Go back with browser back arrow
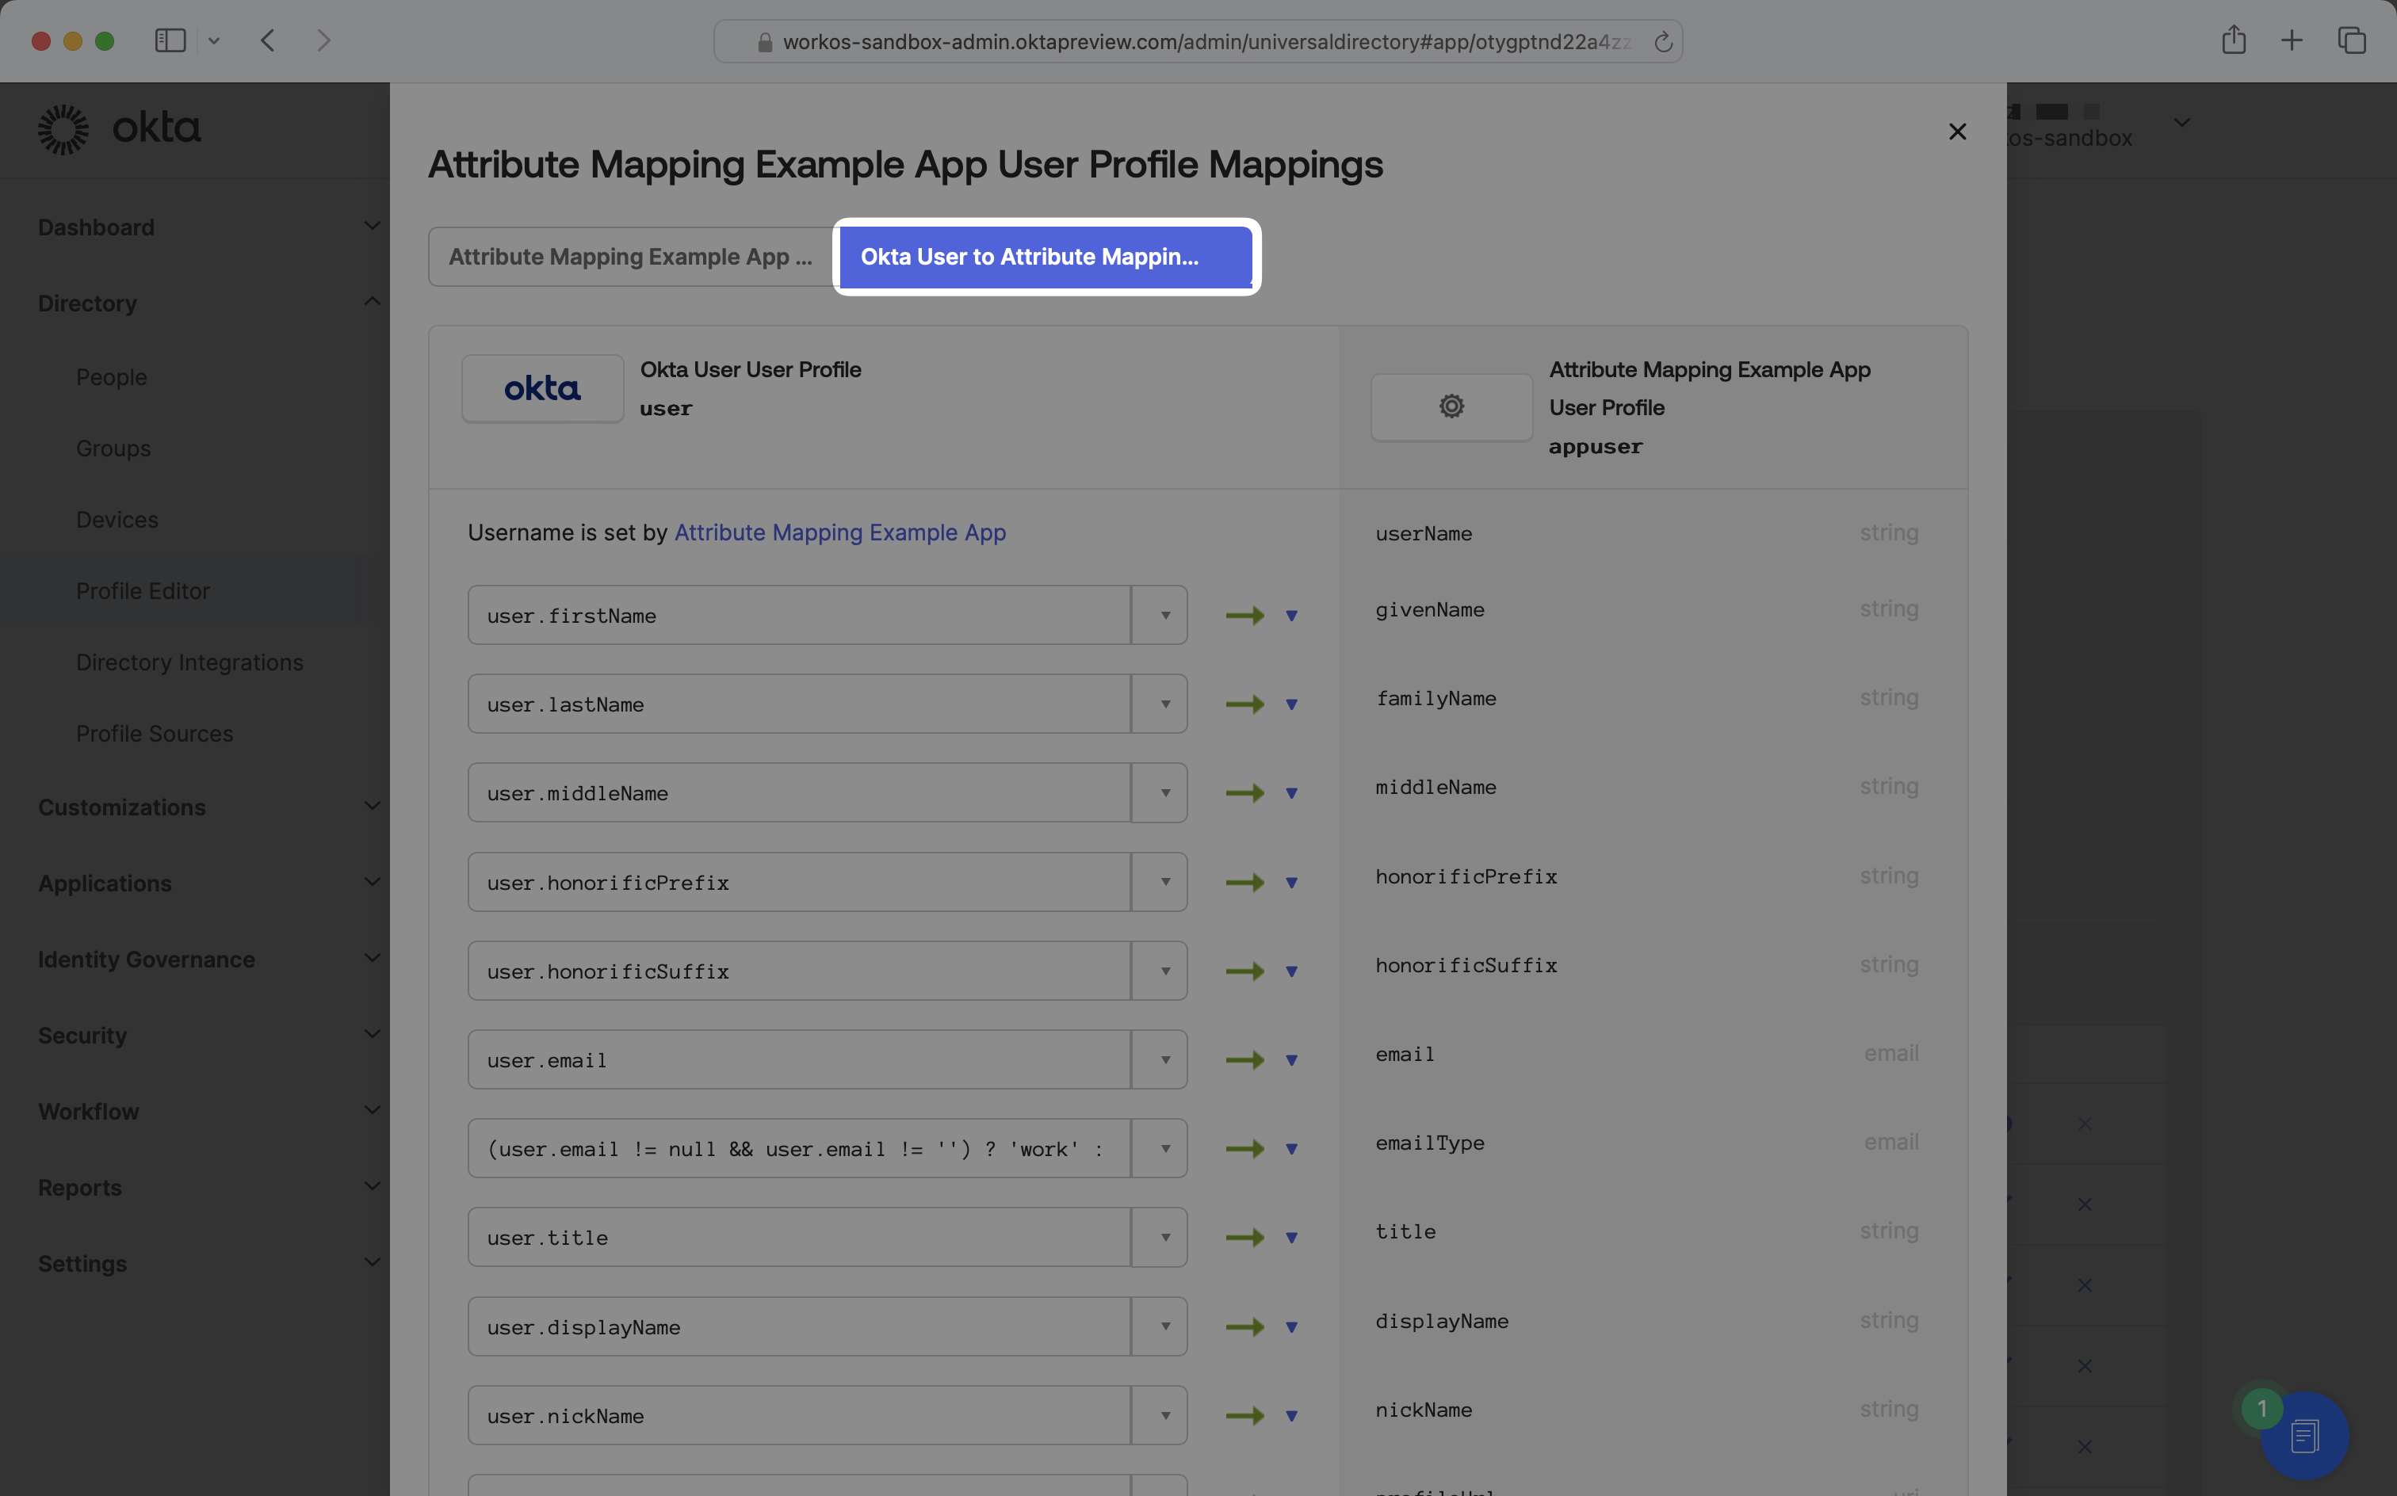 tap(267, 40)
